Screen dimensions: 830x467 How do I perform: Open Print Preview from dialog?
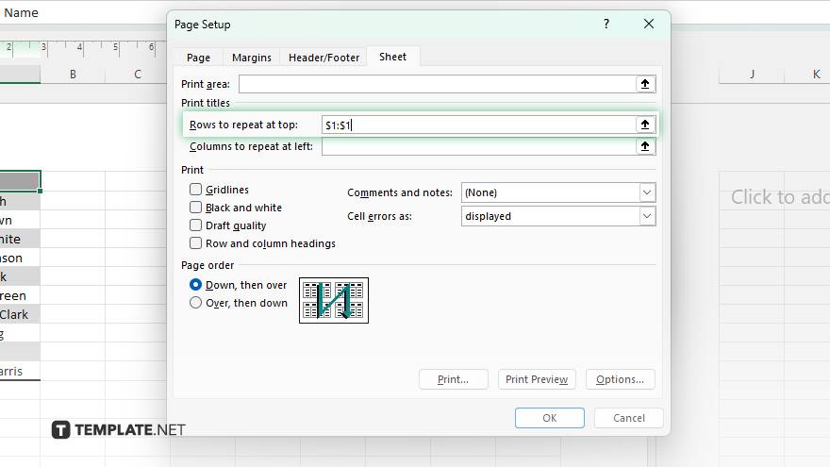(x=537, y=379)
